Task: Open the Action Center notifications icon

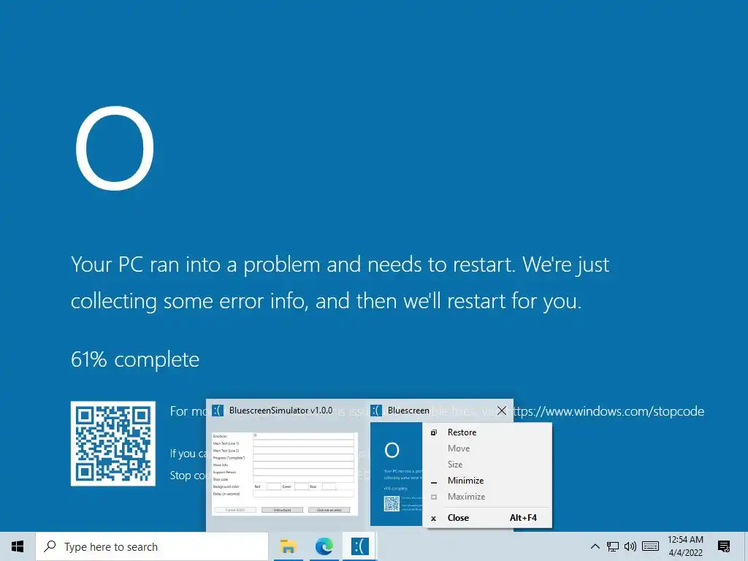Action: (x=724, y=546)
